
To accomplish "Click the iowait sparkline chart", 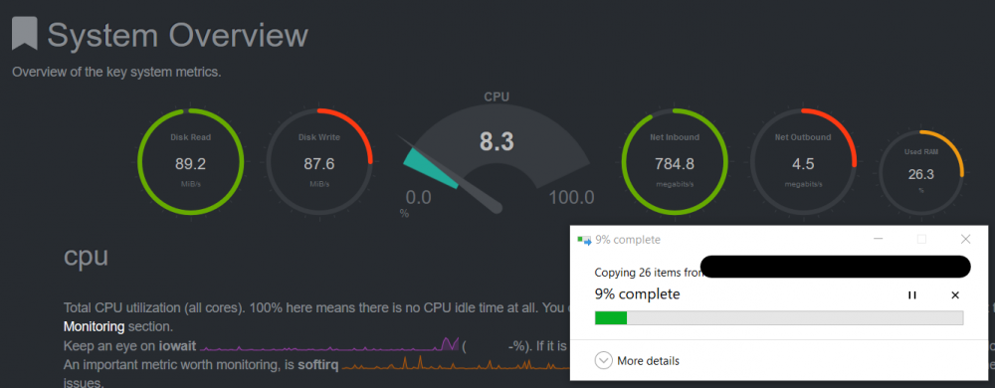I will point(330,345).
